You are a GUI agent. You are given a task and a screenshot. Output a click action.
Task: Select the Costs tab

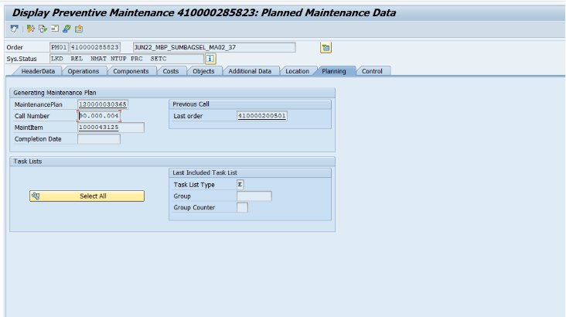tap(170, 71)
